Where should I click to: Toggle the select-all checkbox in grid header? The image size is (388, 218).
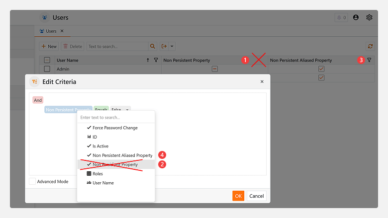click(47, 60)
